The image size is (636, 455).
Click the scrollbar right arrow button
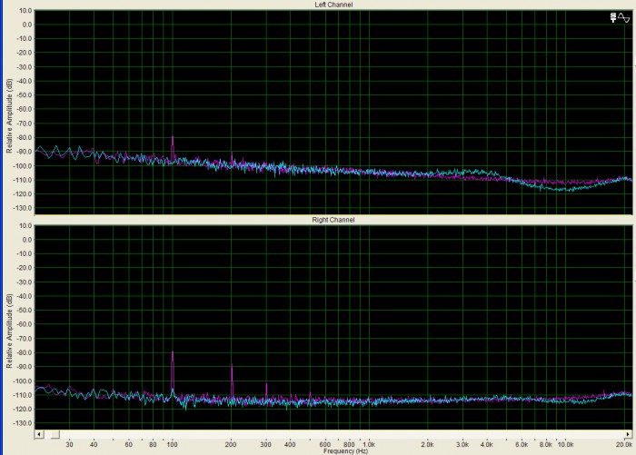coord(628,434)
